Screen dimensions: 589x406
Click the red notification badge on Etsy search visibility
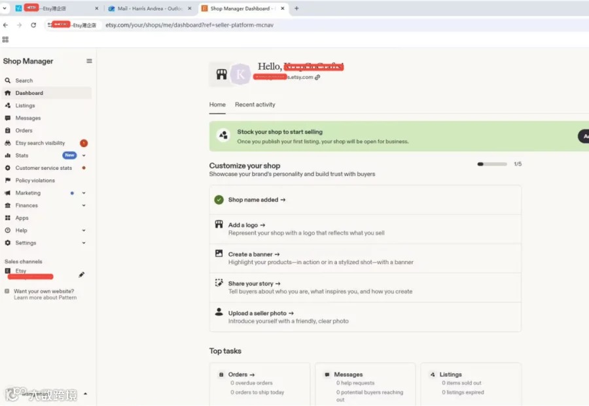[84, 143]
